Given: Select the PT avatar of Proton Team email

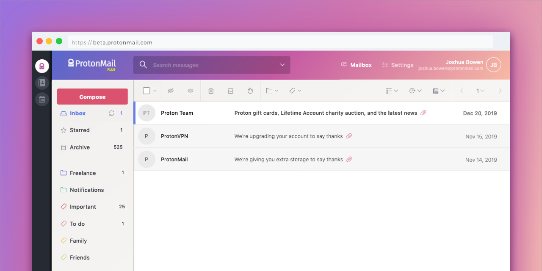Looking at the screenshot, I should 147,113.
